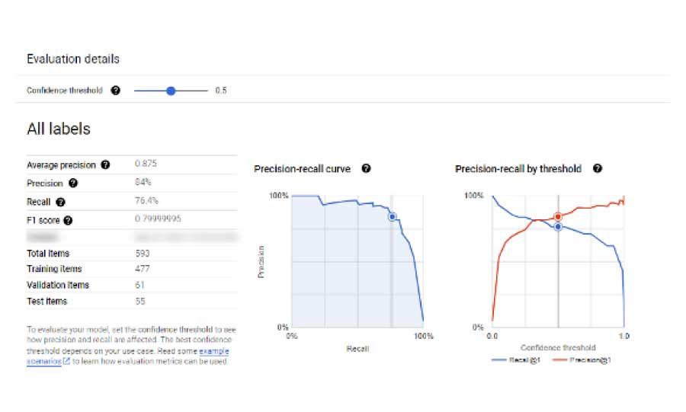Click the blue recall marker on threshold chart

tap(558, 226)
